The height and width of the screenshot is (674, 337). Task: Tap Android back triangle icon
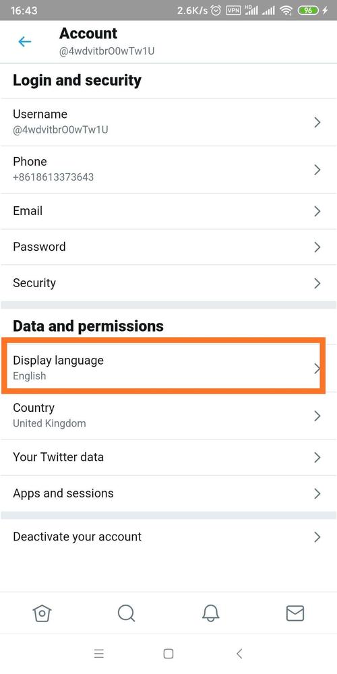[x=239, y=654]
